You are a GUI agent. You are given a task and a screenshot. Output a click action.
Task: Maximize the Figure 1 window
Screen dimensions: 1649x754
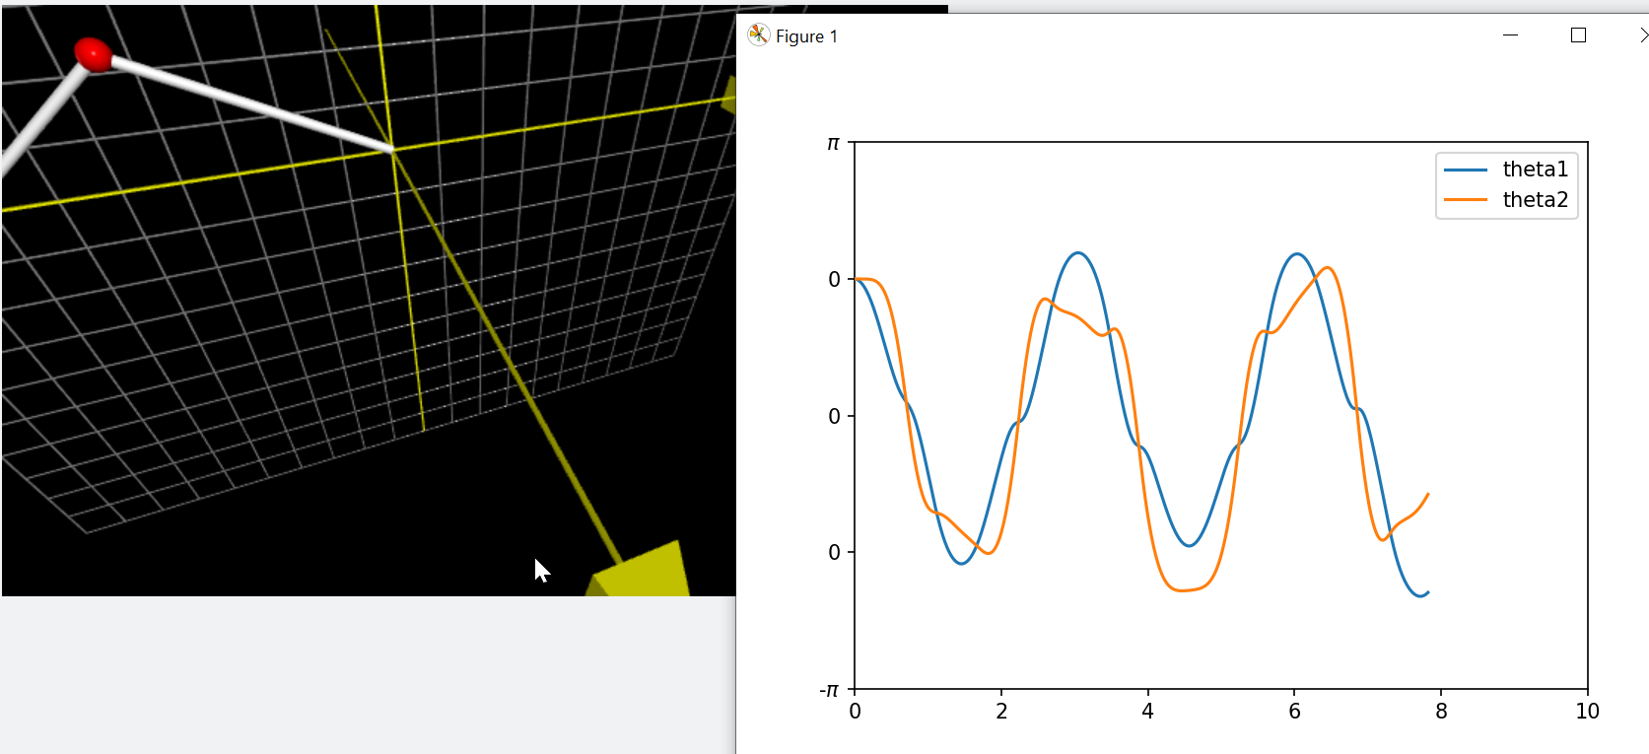click(1578, 35)
